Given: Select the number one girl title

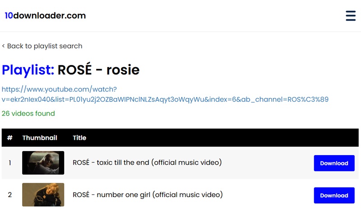Looking at the screenshot, I should coord(148,195).
